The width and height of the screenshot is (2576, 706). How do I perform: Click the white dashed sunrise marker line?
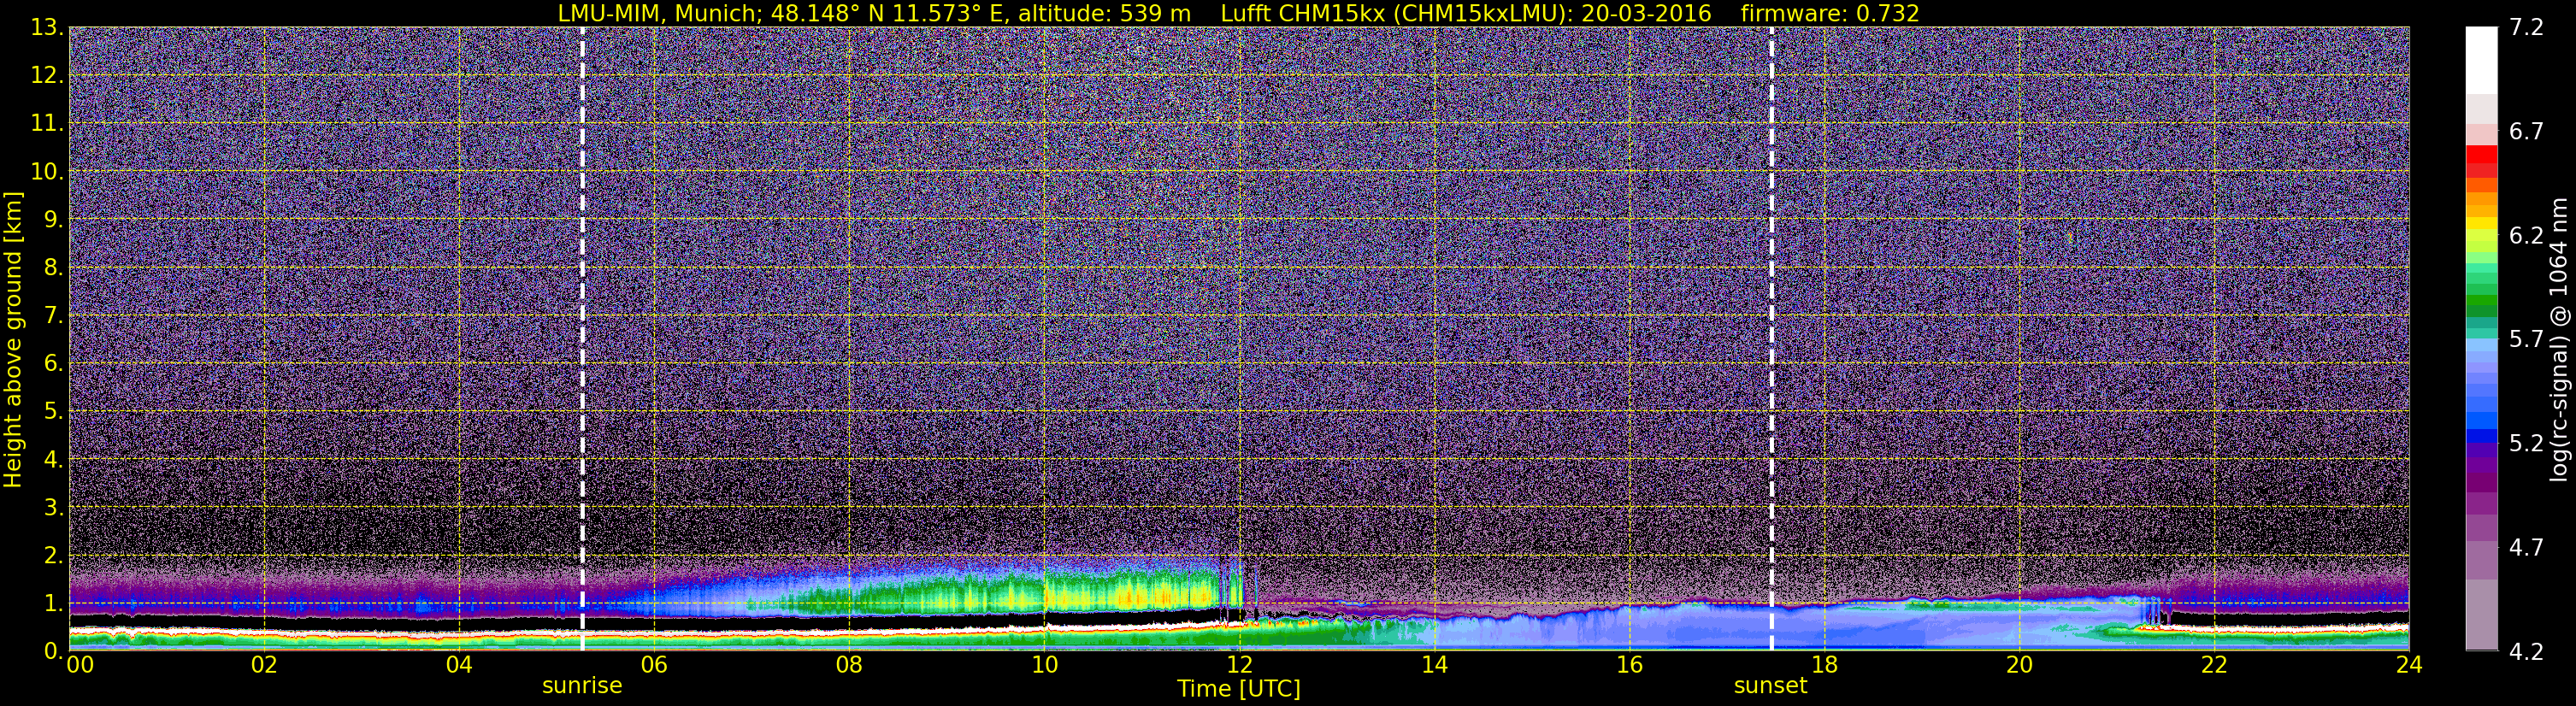(x=582, y=338)
